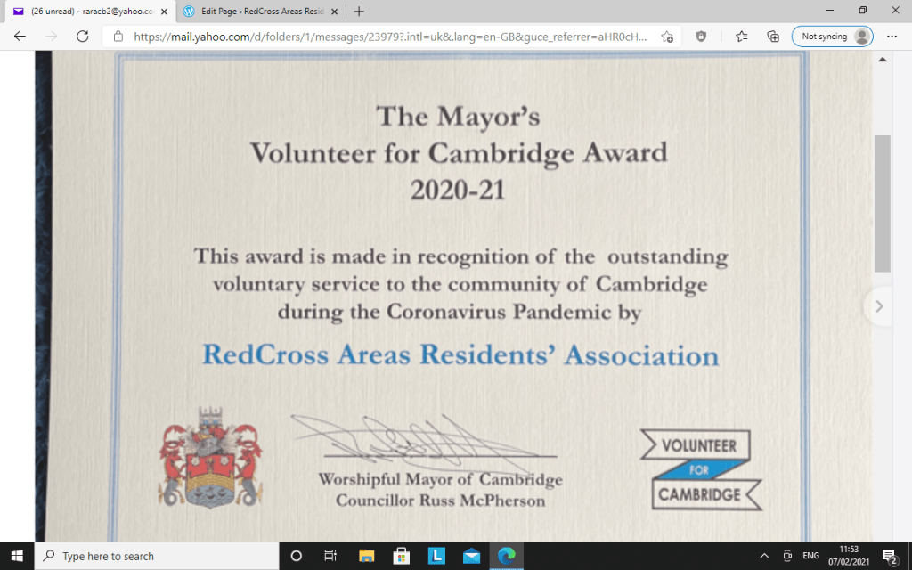
Task: Click the Not syncing profile button
Action: pyautogui.click(x=832, y=37)
